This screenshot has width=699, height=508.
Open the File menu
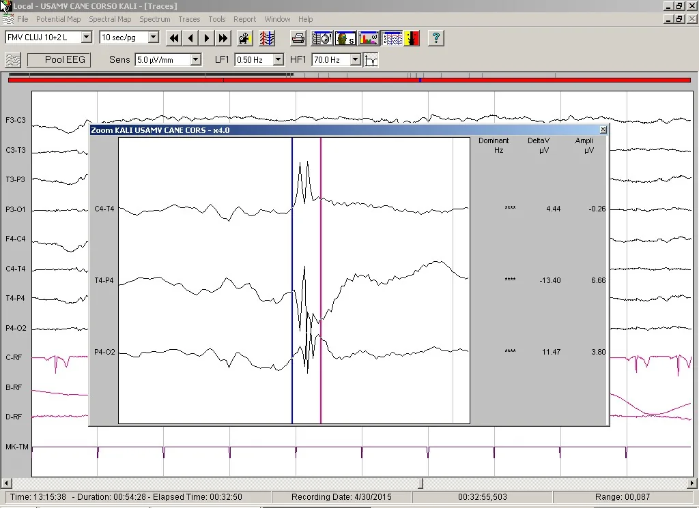(x=23, y=19)
